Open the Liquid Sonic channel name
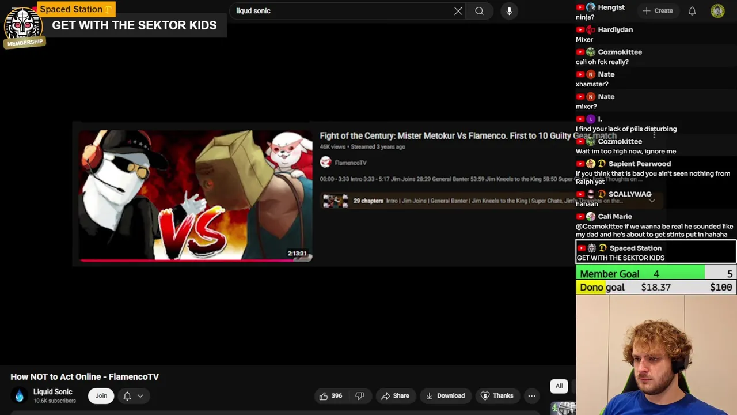Screen dimensions: 737x415 (53, 392)
